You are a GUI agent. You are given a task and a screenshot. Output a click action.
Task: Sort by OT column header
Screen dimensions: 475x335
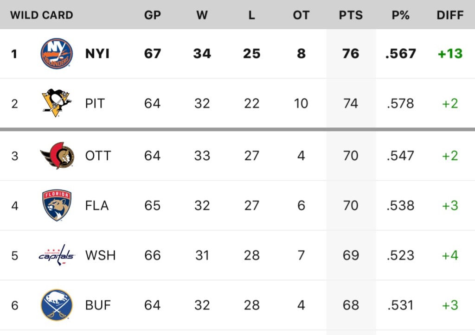(x=301, y=15)
